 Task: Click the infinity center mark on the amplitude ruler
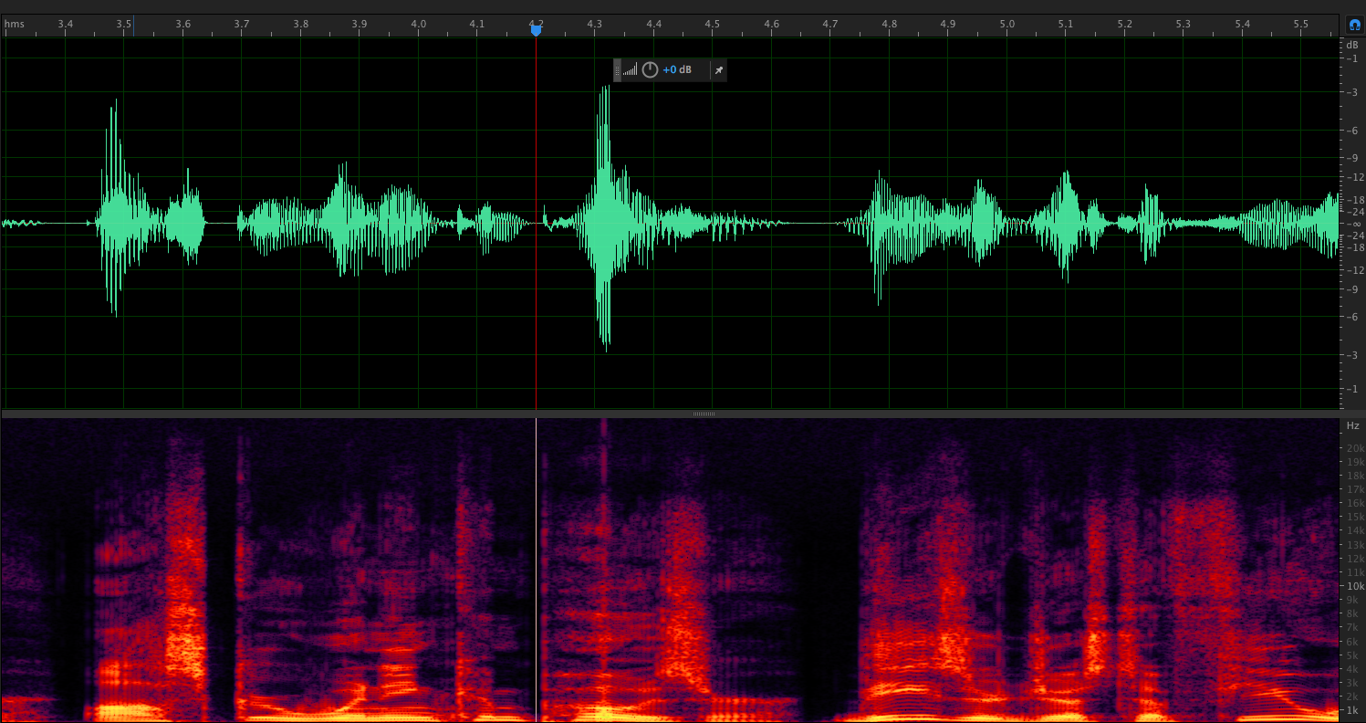point(1352,224)
